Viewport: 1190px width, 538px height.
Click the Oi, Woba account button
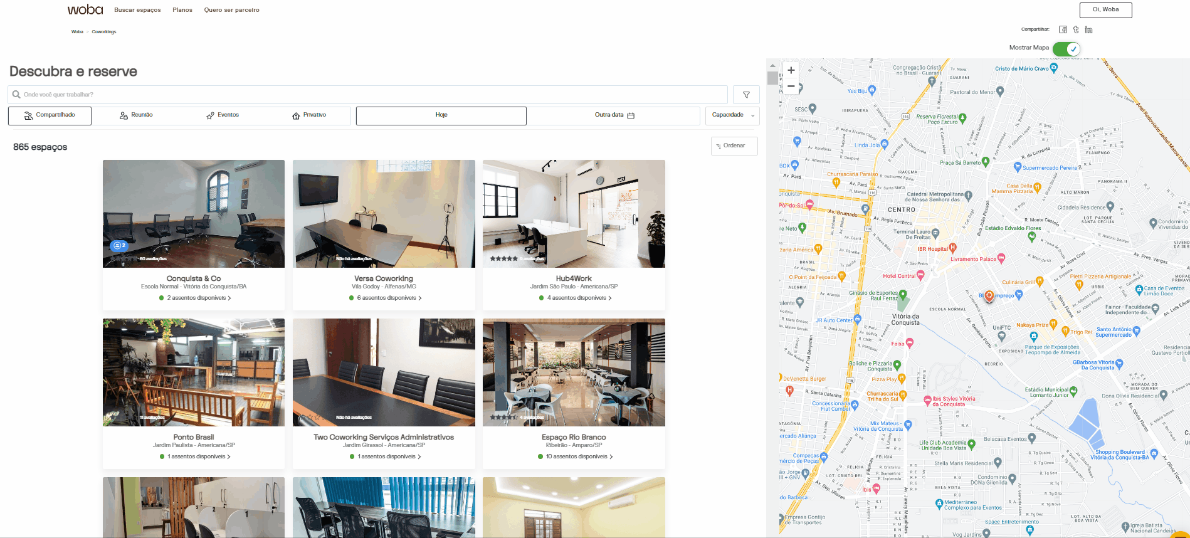1105,10
